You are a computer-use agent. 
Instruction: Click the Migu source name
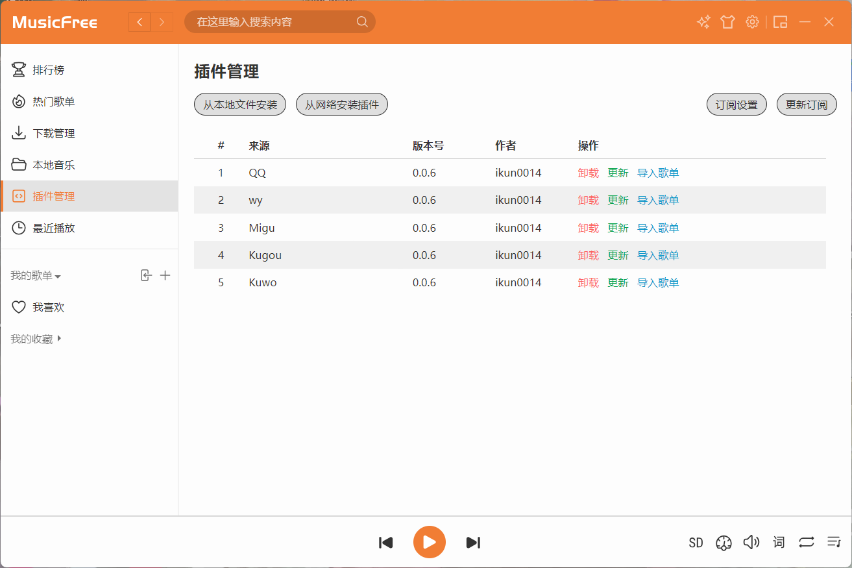(262, 228)
